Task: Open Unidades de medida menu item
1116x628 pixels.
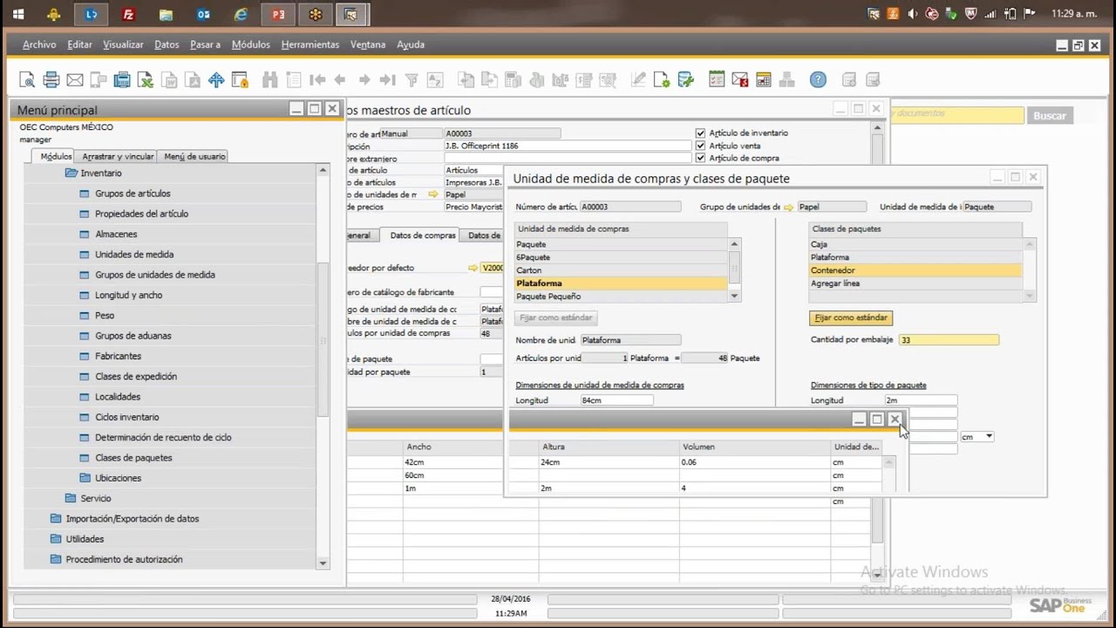Action: pos(134,255)
